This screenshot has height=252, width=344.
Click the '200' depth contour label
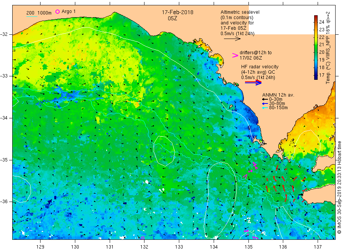(30, 13)
